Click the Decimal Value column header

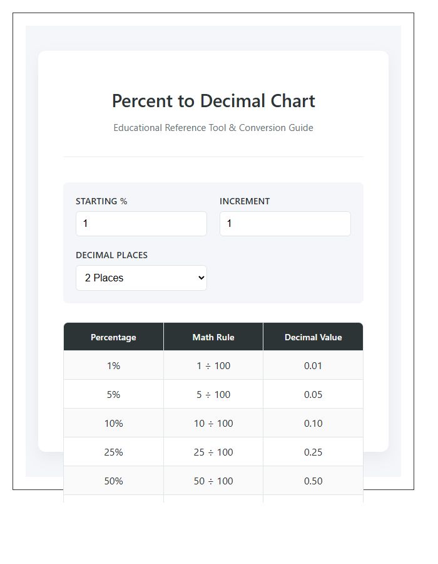tap(313, 337)
